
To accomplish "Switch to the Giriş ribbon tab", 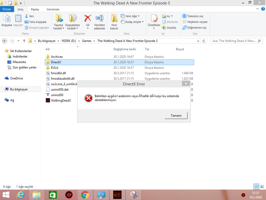I will point(20,9).
